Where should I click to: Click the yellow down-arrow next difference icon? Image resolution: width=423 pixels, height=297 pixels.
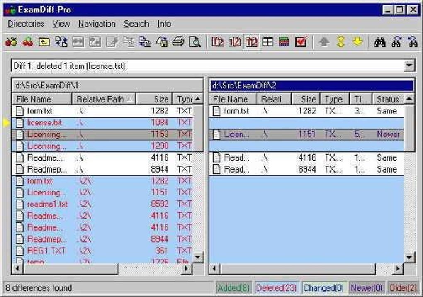click(x=357, y=42)
